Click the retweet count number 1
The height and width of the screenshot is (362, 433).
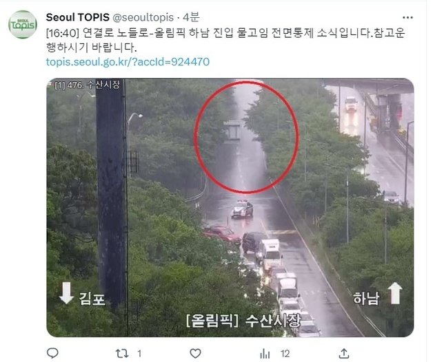tap(139, 354)
